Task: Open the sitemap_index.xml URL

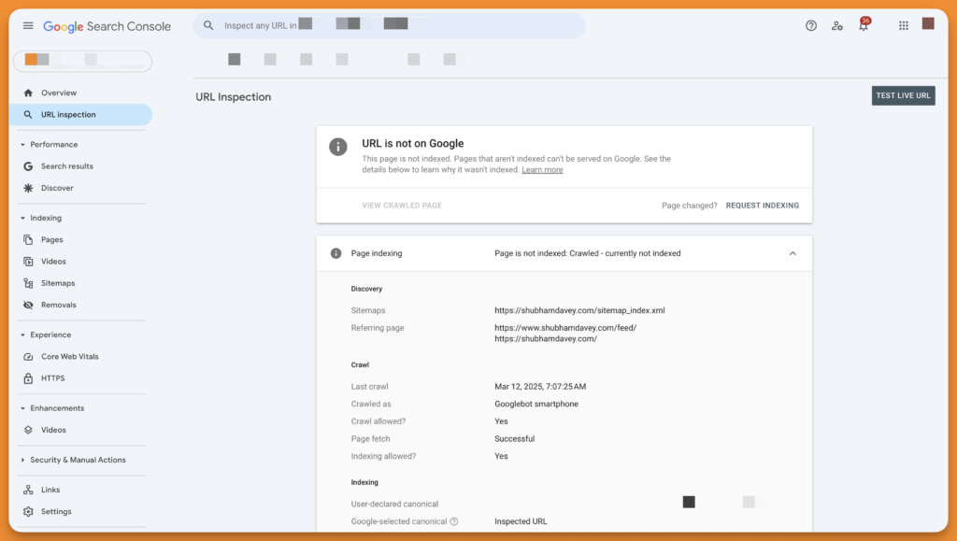Action: click(579, 310)
